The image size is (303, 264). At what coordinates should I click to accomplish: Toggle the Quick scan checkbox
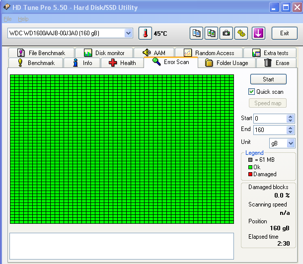(x=251, y=91)
